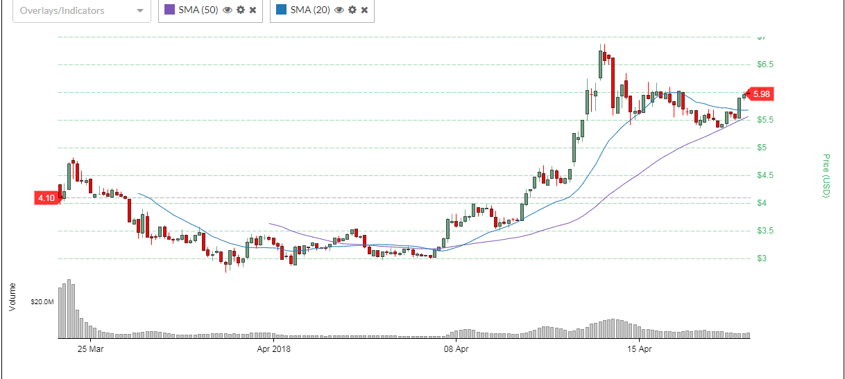Remove the SMA (50) indicator
845x379 pixels.
253,10
